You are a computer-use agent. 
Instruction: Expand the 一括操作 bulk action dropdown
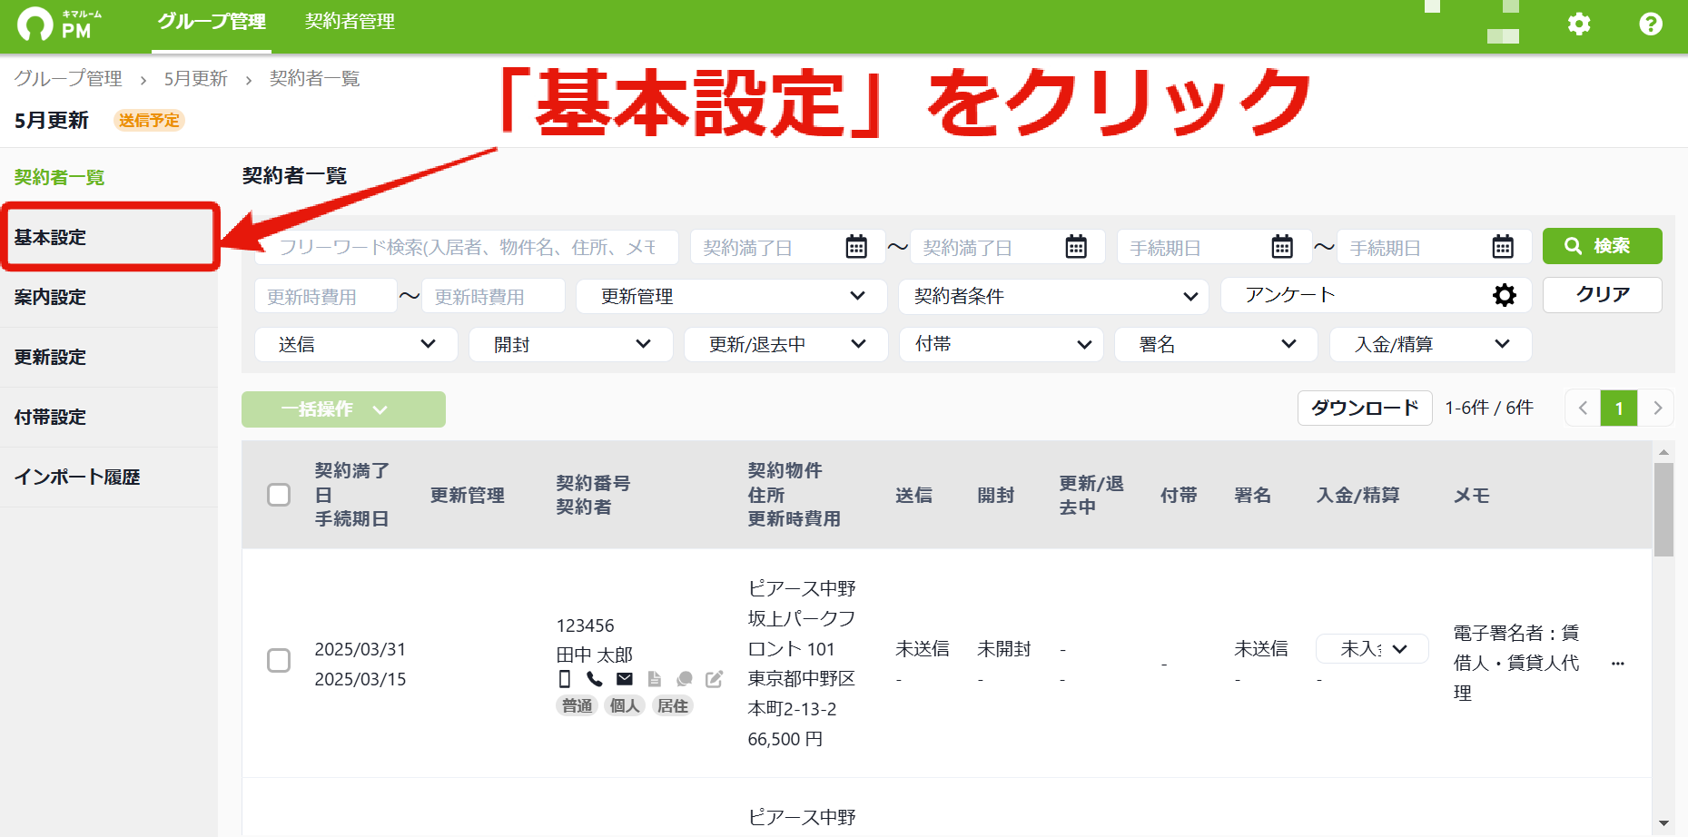pos(343,409)
